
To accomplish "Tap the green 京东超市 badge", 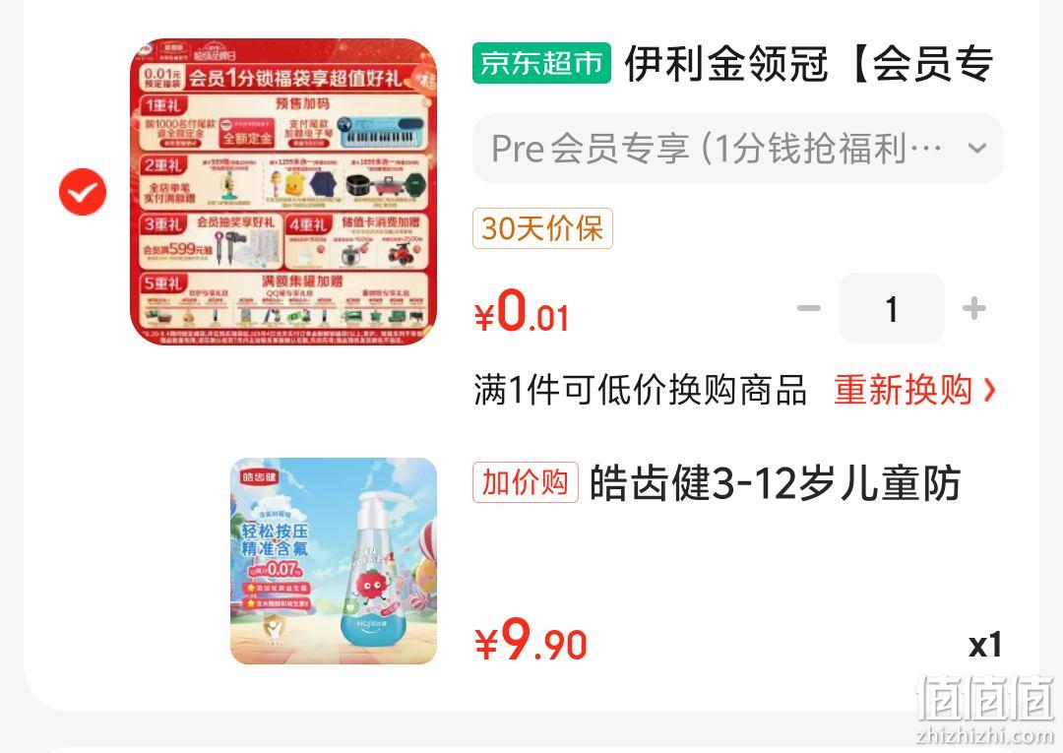I will [541, 63].
